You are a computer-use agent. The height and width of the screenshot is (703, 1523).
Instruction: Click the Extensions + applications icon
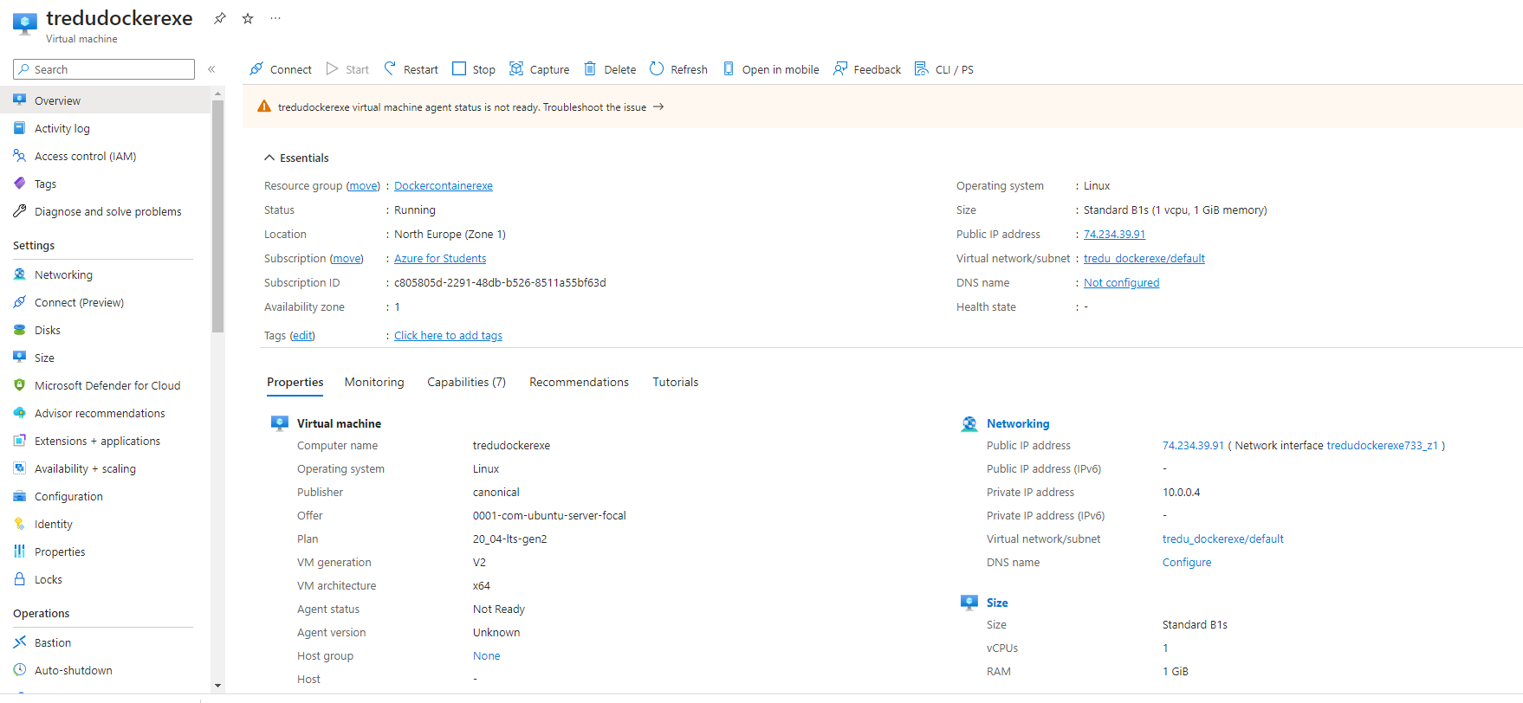20,441
